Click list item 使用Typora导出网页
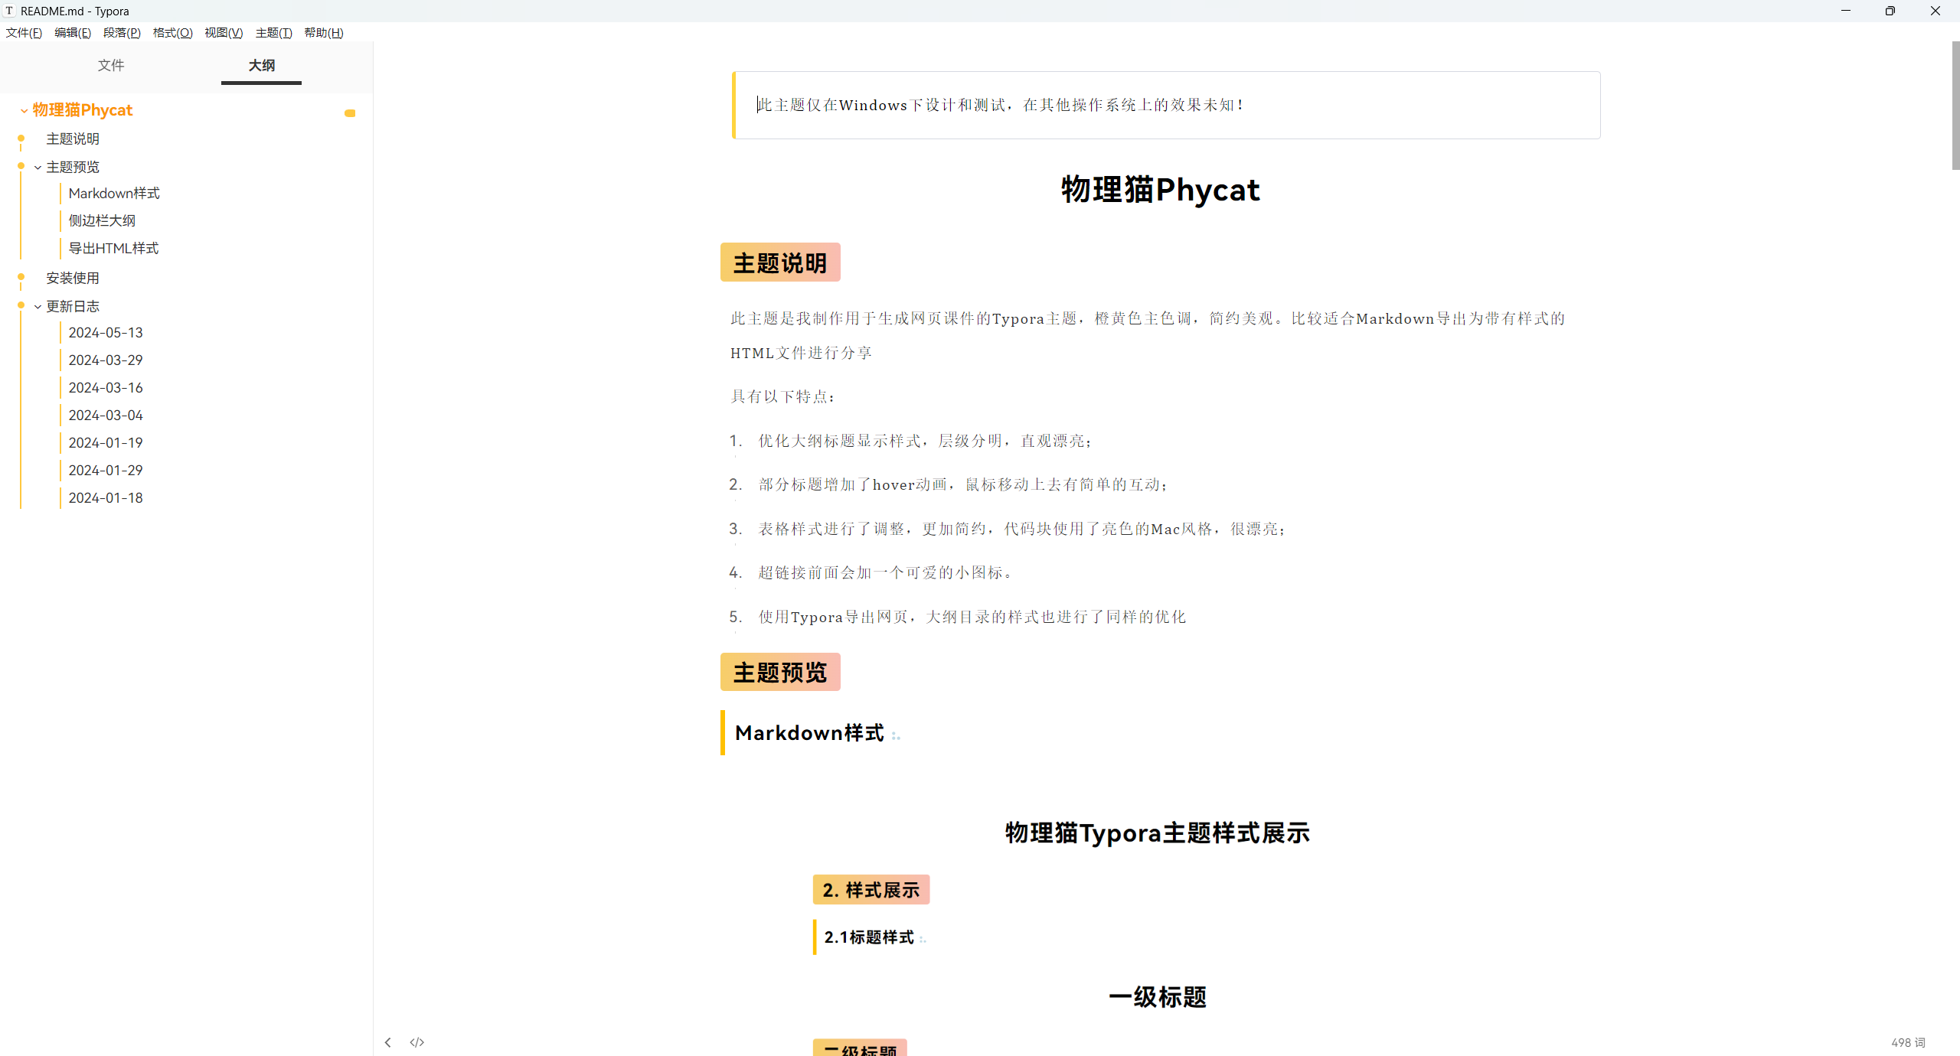The height and width of the screenshot is (1056, 1960). click(972, 617)
